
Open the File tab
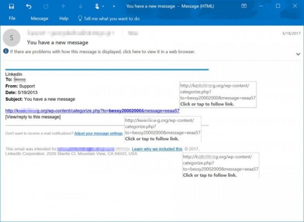pos(12,18)
